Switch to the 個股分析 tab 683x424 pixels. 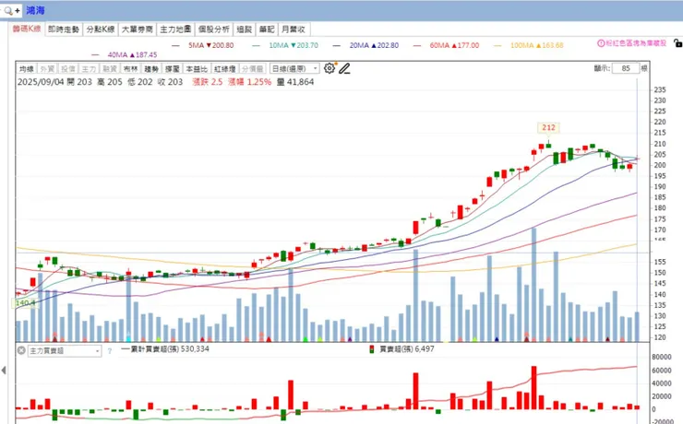coord(214,29)
